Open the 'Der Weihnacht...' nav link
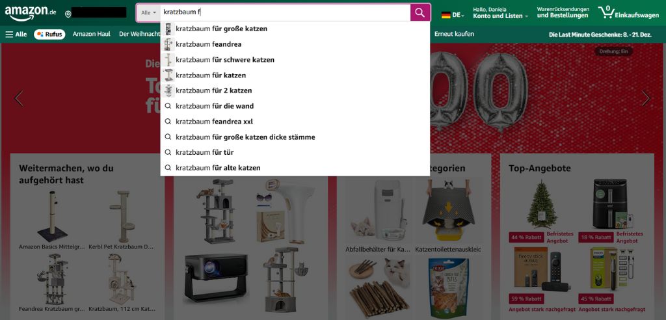The height and width of the screenshot is (320, 666). (x=139, y=34)
